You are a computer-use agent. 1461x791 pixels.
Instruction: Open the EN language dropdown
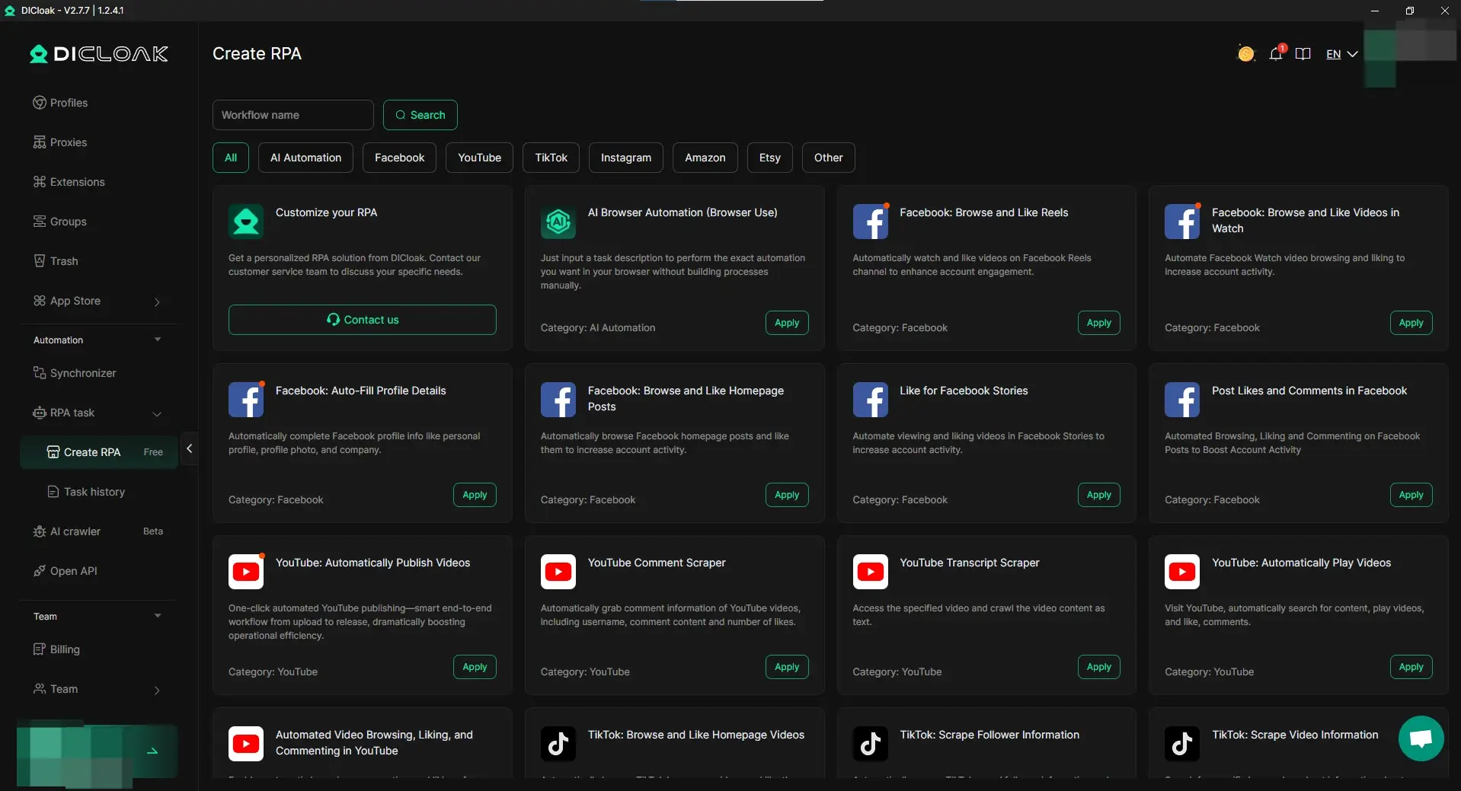(1341, 54)
